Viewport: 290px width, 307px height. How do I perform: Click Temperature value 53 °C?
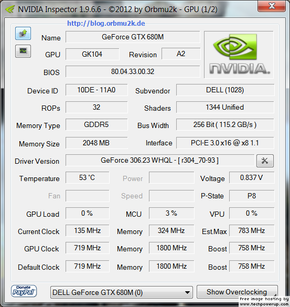click(87, 177)
